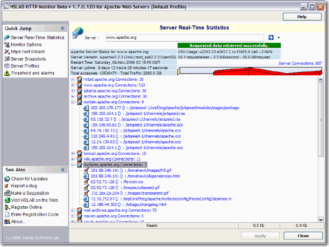Click the Register Online icon
Image resolution: width=329 pixels, height=247 pixels.
coord(7,207)
